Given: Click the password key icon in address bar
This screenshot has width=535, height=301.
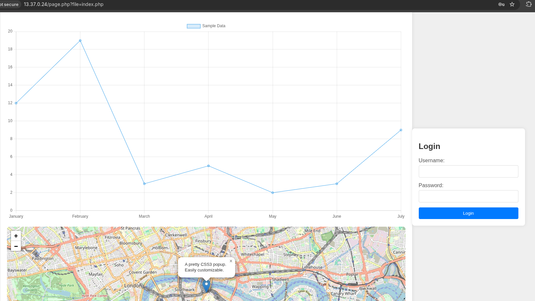Looking at the screenshot, I should [x=501, y=4].
